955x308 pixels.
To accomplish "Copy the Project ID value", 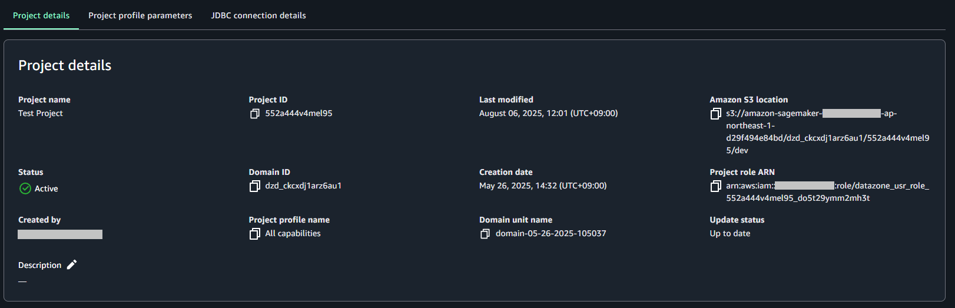I will click(x=254, y=114).
